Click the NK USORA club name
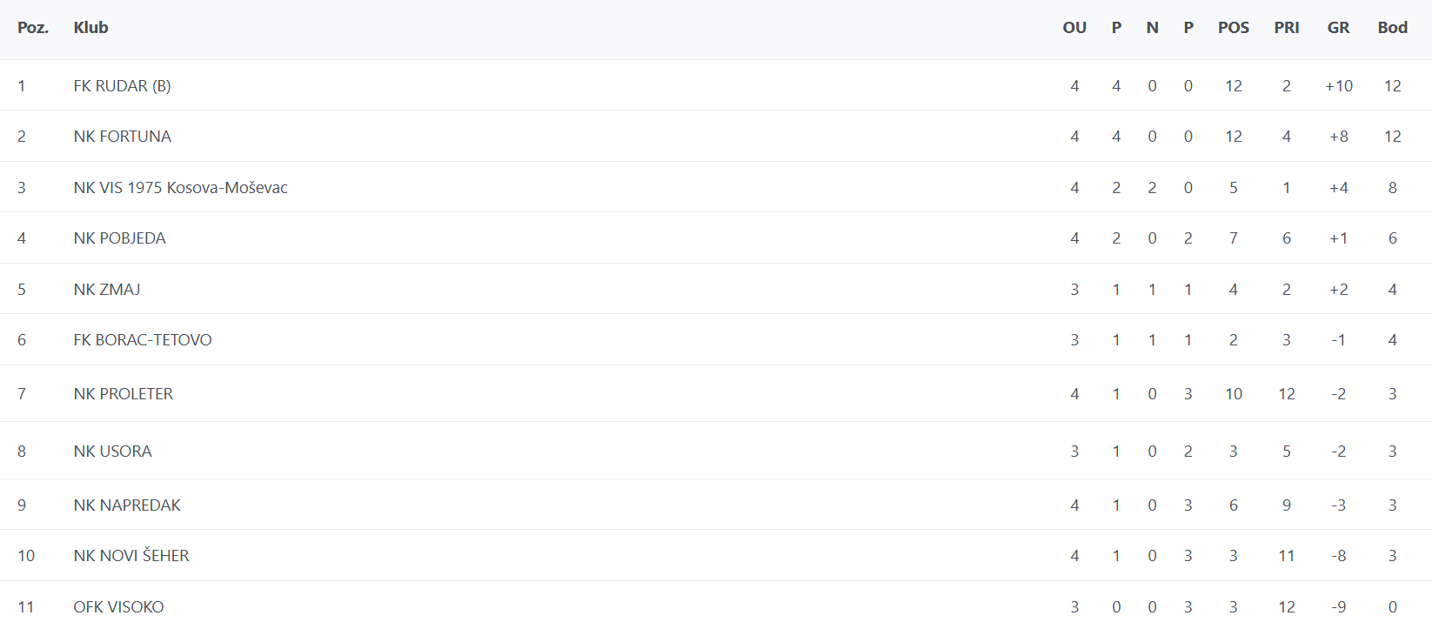Image resolution: width=1432 pixels, height=629 pixels. [112, 452]
